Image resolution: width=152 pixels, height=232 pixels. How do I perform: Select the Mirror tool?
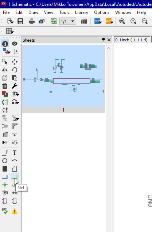point(5,70)
